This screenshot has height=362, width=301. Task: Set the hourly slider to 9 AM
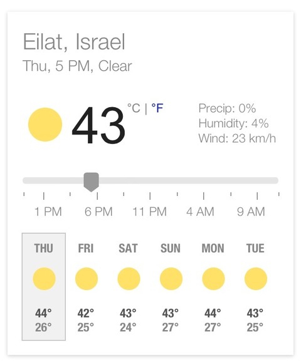pos(251,212)
